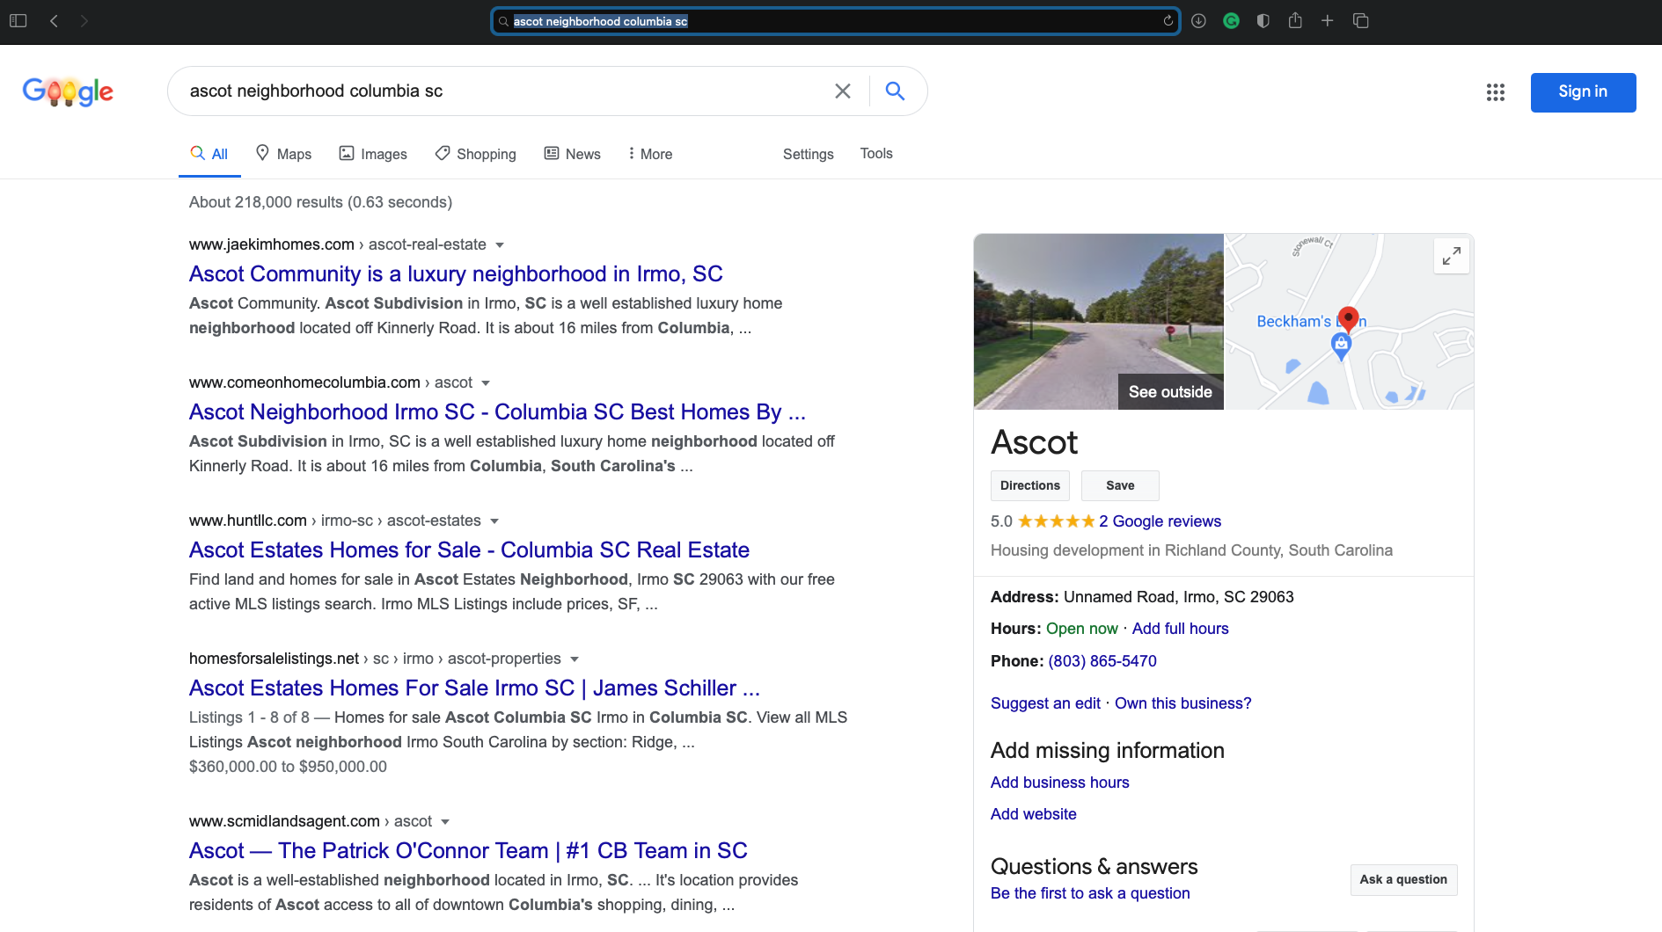The image size is (1662, 932).
Task: Toggle the Safari sidebar icon
Action: point(18,20)
